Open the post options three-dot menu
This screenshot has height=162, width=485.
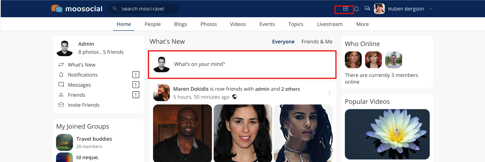point(329,93)
